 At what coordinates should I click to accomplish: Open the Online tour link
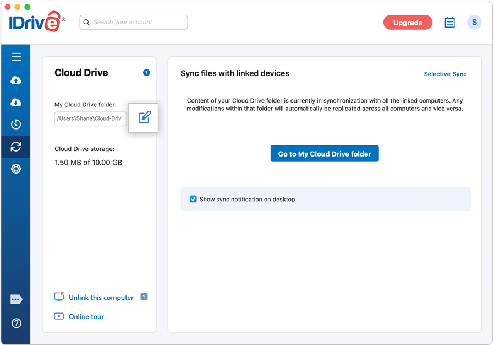click(86, 316)
